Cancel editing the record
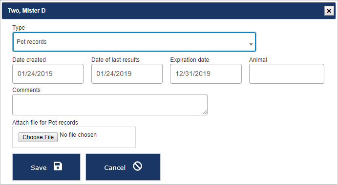Viewport: 338px width, 185px height. click(x=123, y=167)
